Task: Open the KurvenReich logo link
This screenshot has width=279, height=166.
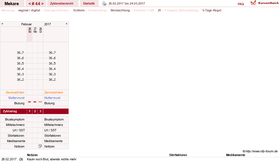Action: pos(264,3)
